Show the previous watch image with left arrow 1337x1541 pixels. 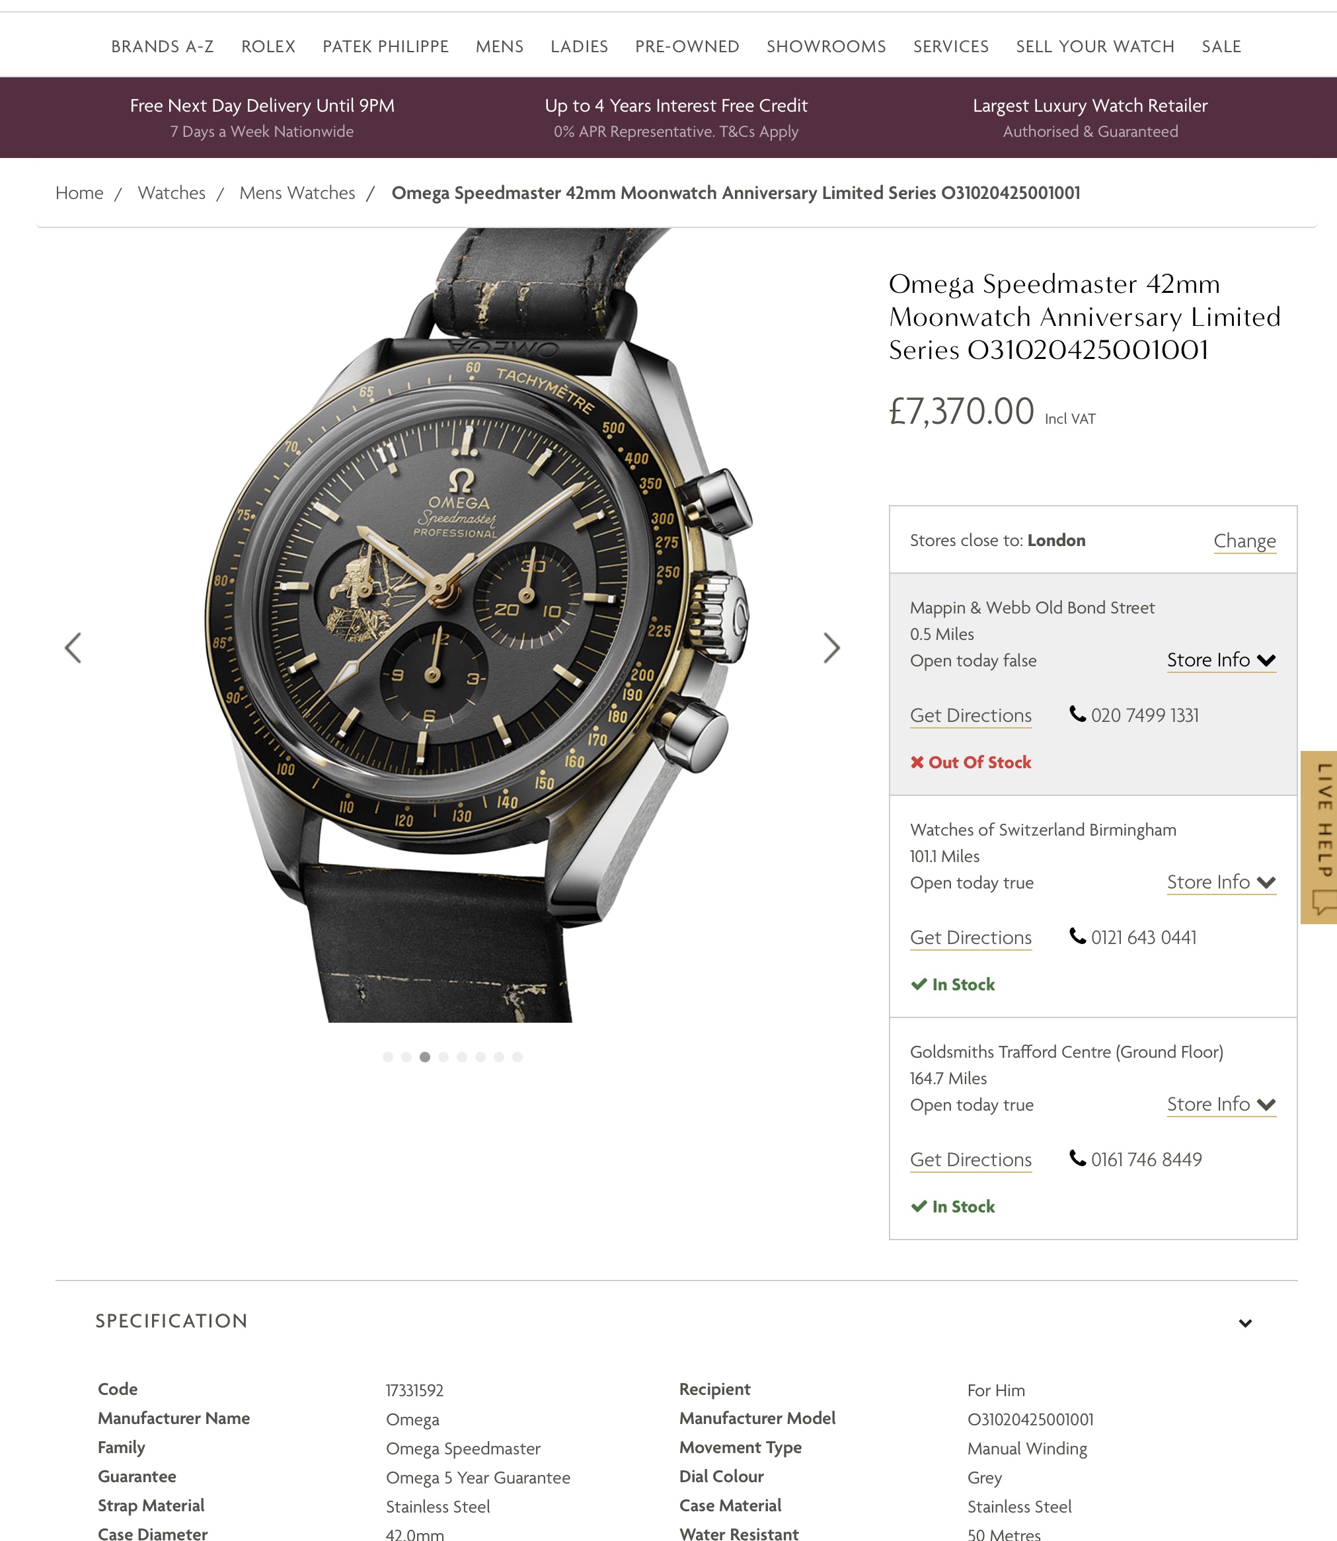click(73, 648)
